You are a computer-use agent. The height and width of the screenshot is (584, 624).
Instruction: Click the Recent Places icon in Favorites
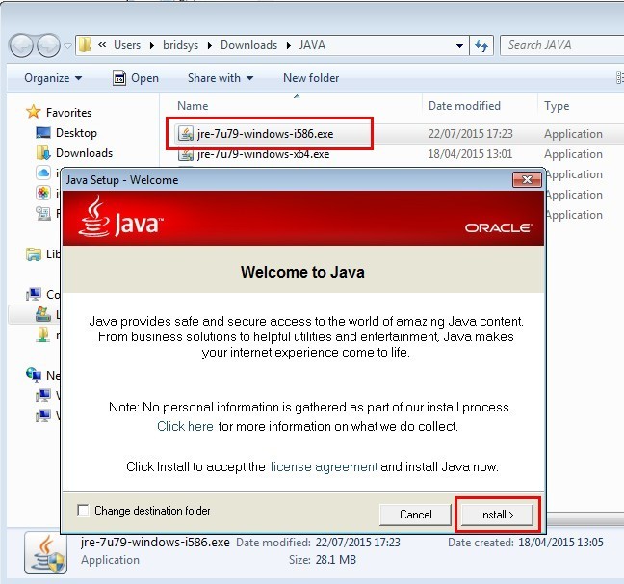pos(43,214)
